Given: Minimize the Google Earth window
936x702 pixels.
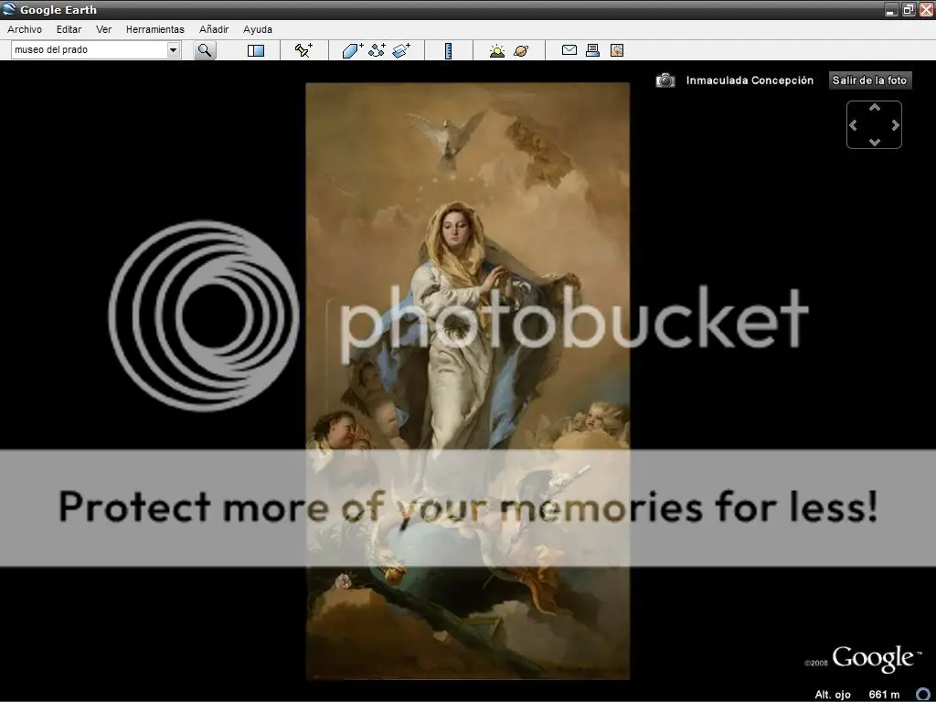Looking at the screenshot, I should point(891,9).
